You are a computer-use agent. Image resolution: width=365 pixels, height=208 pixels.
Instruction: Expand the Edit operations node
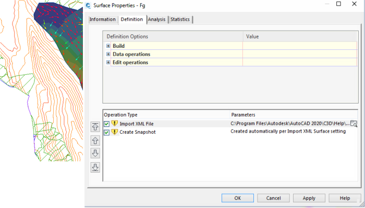coord(108,62)
